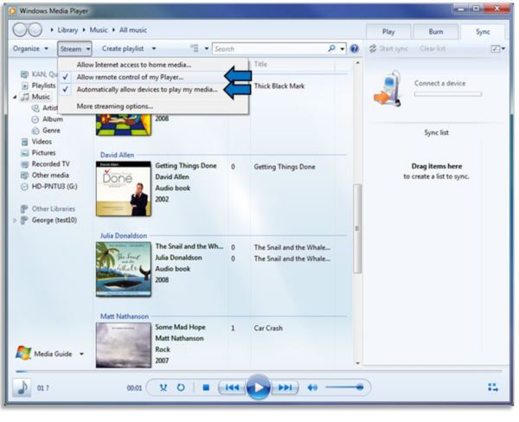This screenshot has height=422, width=519.
Task: Switch to the Burn tab
Action: 436,32
